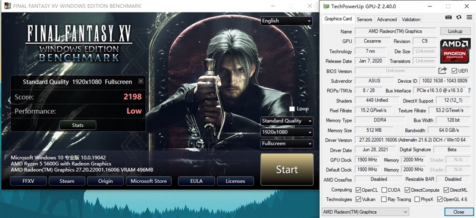Toggle the CUDA checkbox
Screen dimensions: 476x218
pyautogui.click(x=384, y=190)
